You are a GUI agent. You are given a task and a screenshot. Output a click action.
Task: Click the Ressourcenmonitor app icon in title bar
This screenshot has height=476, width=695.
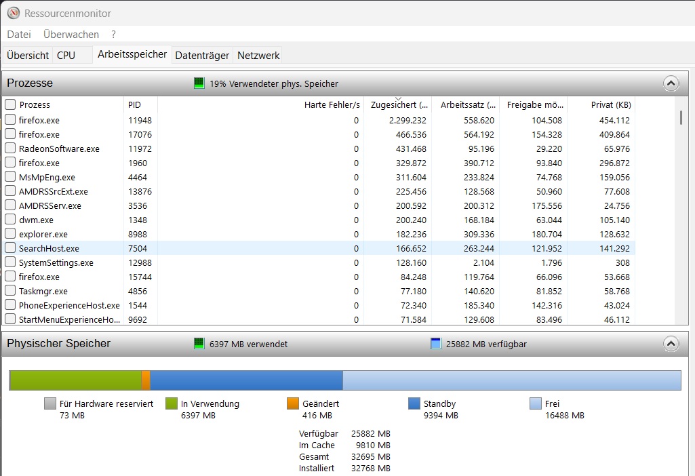tap(14, 13)
